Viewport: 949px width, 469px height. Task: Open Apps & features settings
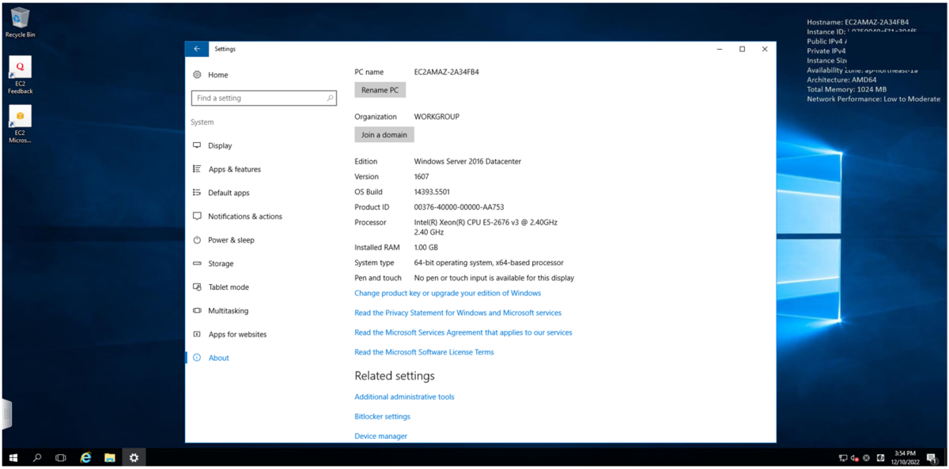234,169
